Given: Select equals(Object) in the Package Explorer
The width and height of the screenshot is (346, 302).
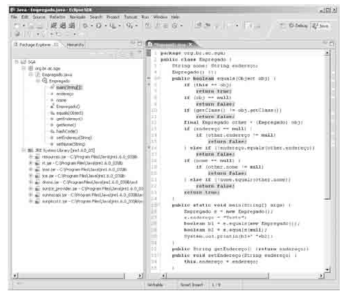Looking at the screenshot, I should pos(70,113).
